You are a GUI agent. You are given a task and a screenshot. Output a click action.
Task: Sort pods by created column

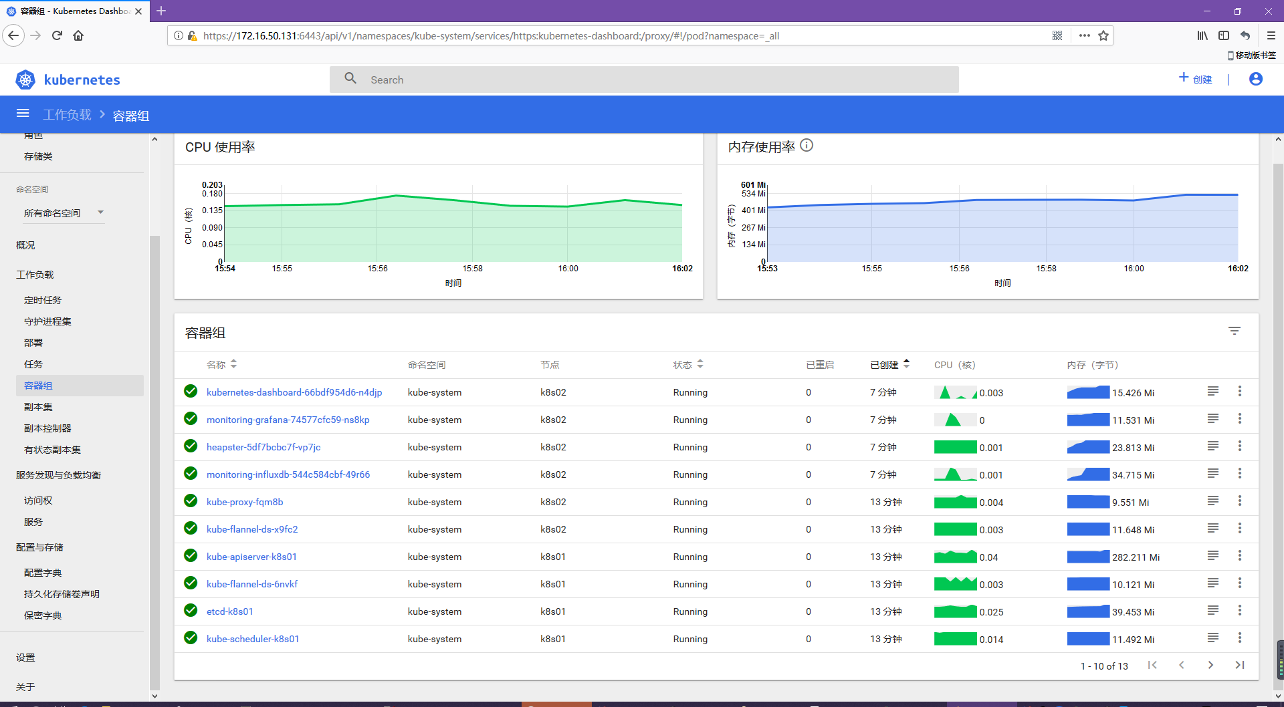[x=906, y=364]
